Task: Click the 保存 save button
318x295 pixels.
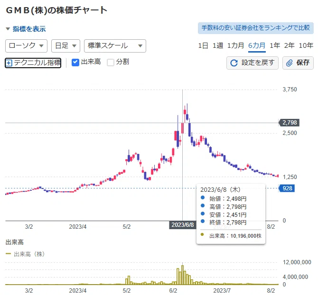Action: pos(298,63)
